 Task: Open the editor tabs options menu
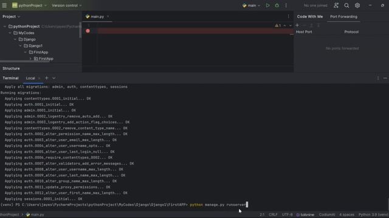coord(288,16)
